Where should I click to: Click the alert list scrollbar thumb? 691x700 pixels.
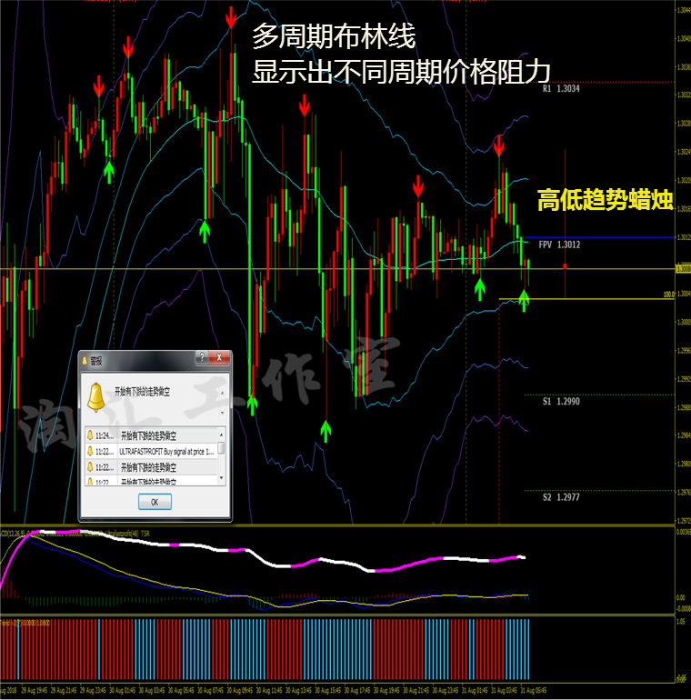222,448
